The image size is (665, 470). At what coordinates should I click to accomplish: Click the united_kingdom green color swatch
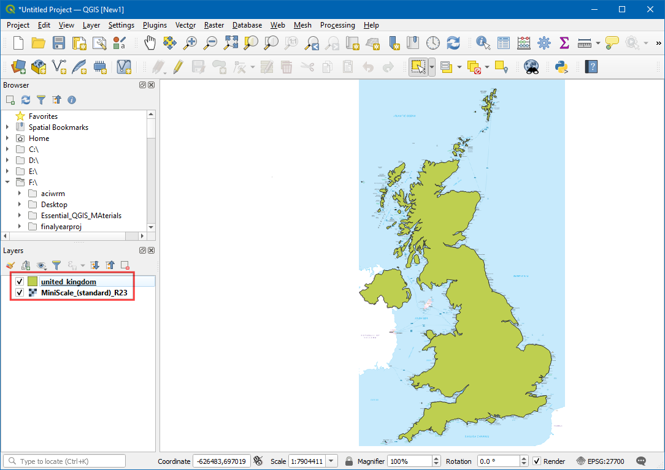tap(32, 281)
